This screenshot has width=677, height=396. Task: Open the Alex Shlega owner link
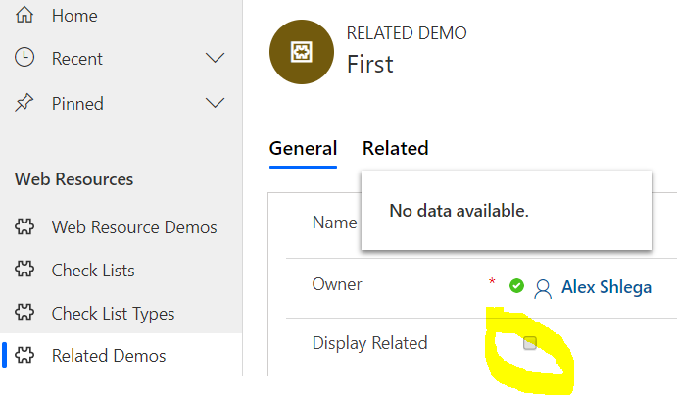[606, 287]
